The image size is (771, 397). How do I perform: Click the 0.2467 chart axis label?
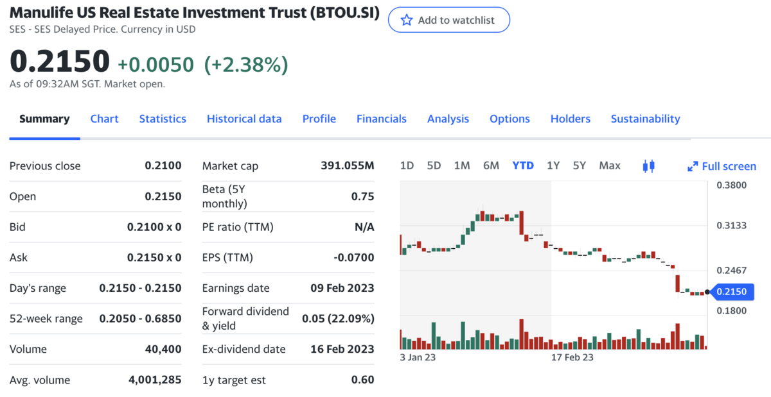[x=731, y=270]
